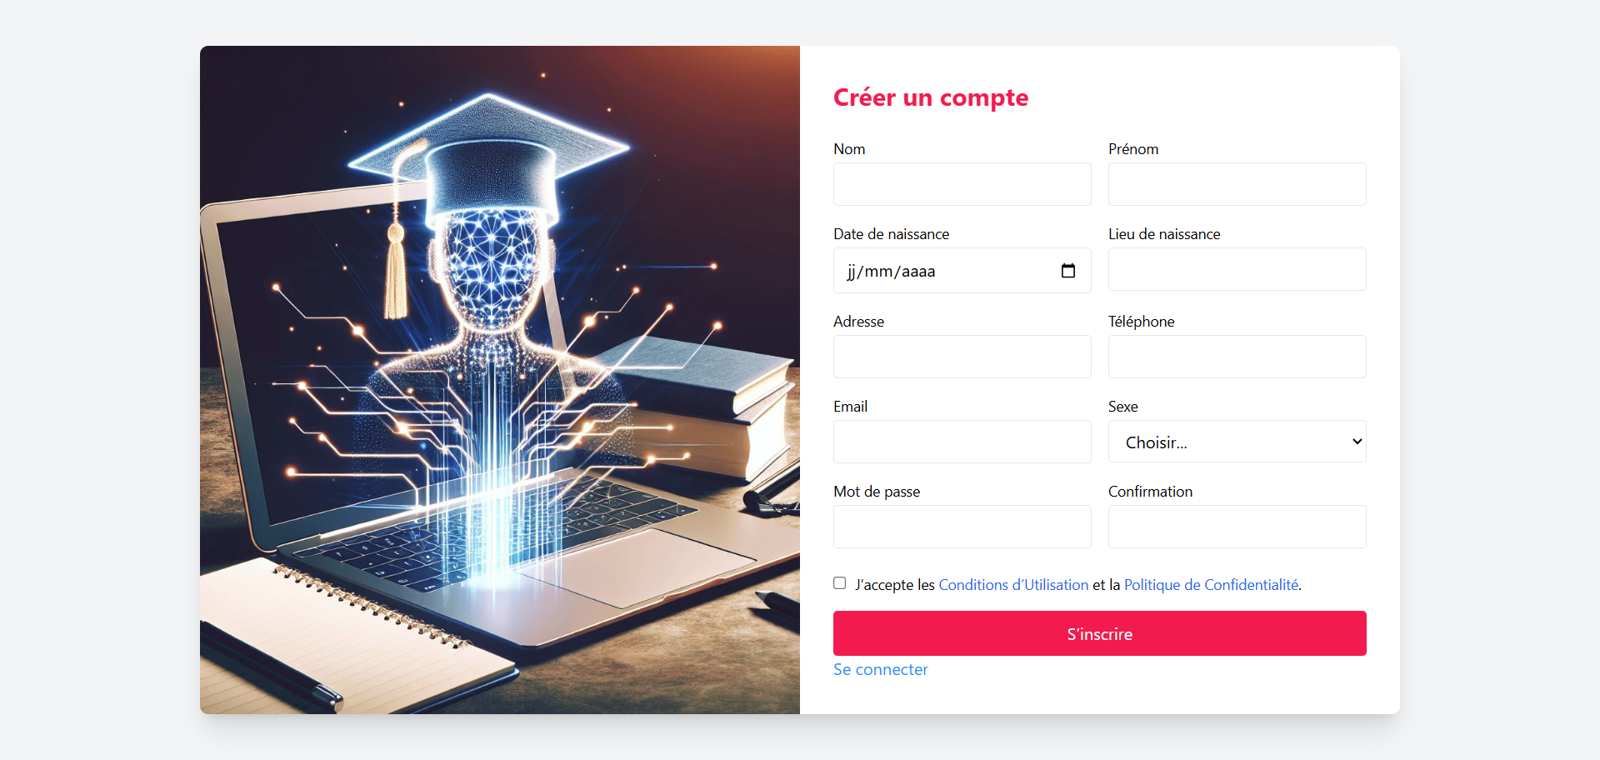Focus the Mot de passe field
The height and width of the screenshot is (760, 1600).
click(x=962, y=527)
